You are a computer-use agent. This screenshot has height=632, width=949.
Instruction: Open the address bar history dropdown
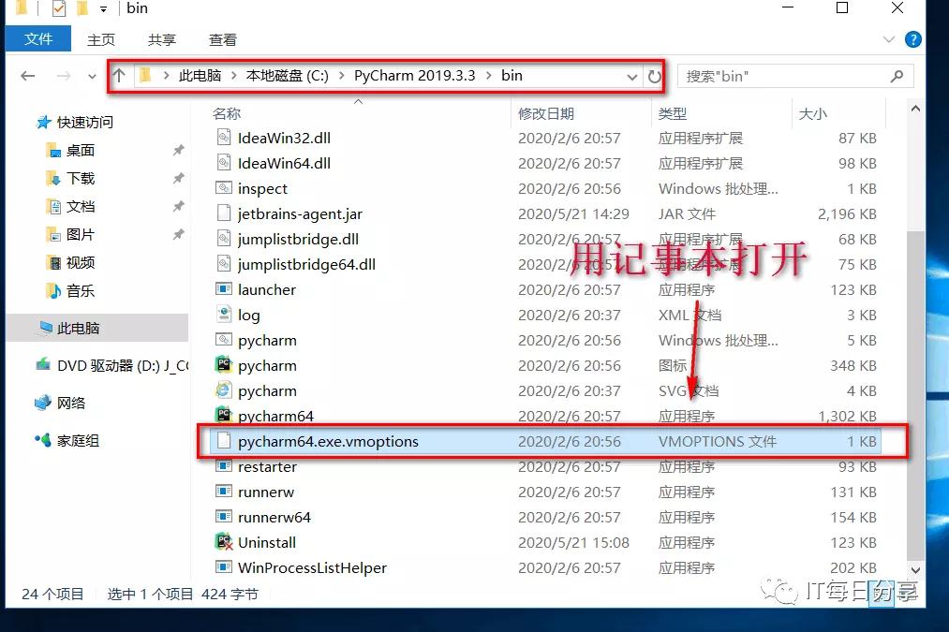pyautogui.click(x=631, y=77)
